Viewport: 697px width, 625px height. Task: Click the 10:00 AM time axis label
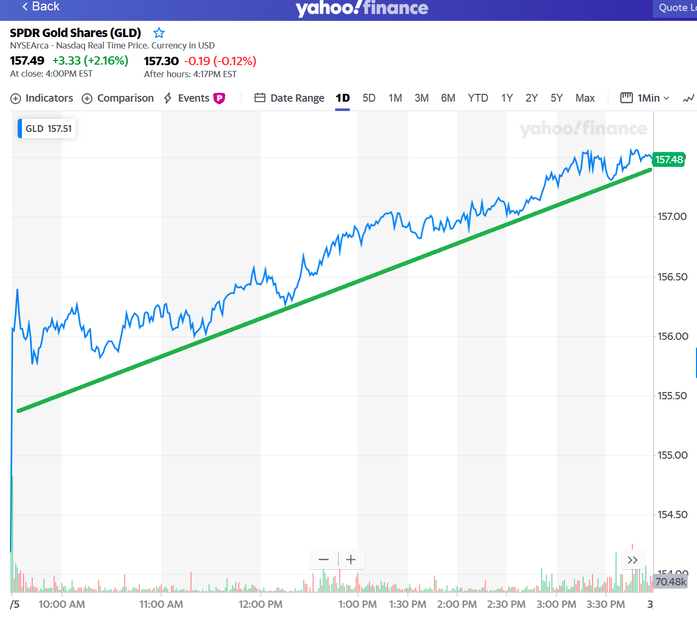coord(62,604)
